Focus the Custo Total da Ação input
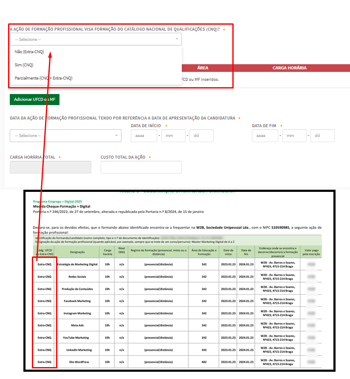This screenshot has height=379, width=350. [141, 167]
